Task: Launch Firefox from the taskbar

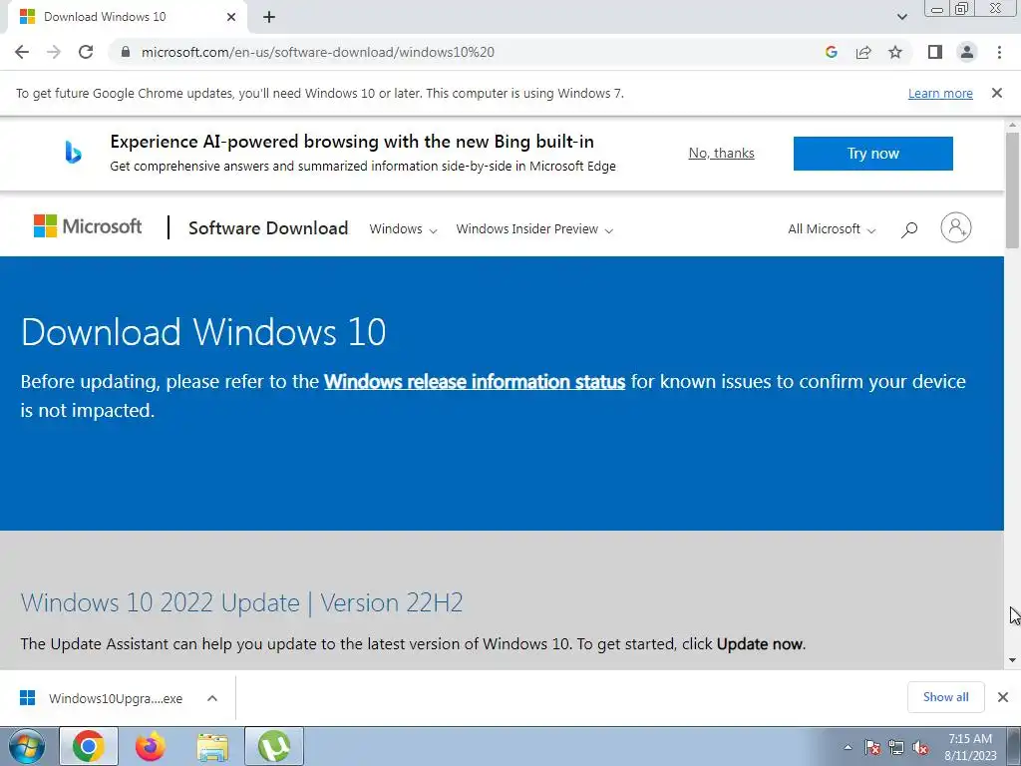Action: (150, 746)
